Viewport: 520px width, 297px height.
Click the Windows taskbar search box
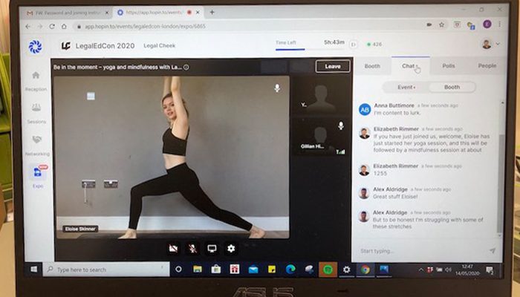[106, 270]
